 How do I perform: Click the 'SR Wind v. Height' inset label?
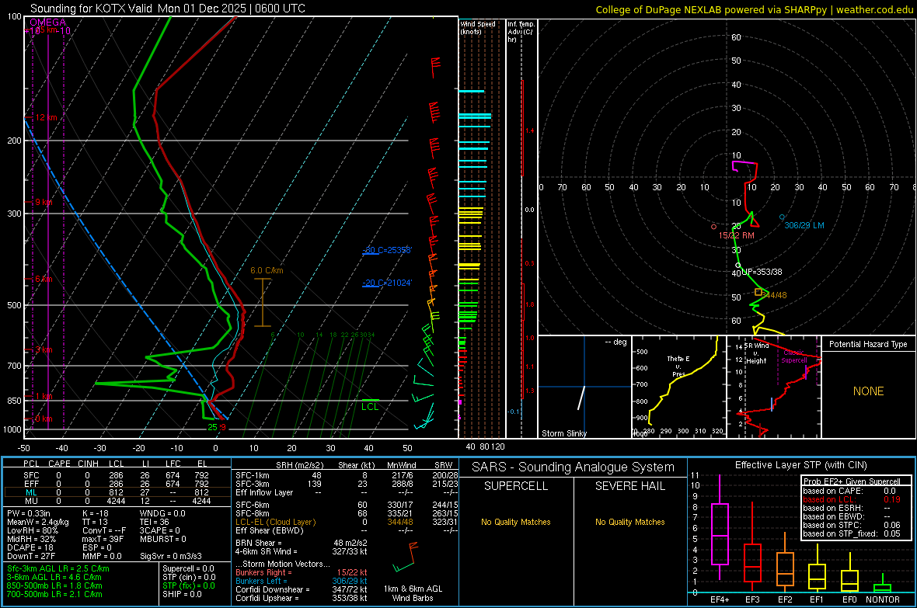(756, 353)
